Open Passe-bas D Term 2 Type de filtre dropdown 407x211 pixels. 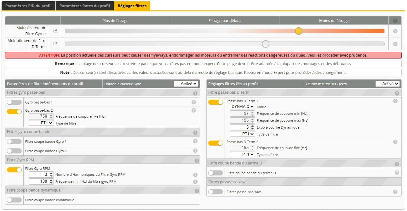(242, 154)
